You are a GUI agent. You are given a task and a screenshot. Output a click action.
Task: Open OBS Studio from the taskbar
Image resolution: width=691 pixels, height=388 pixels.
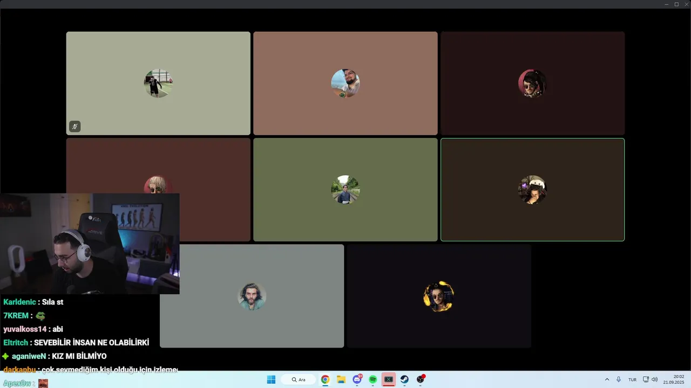[421, 379]
